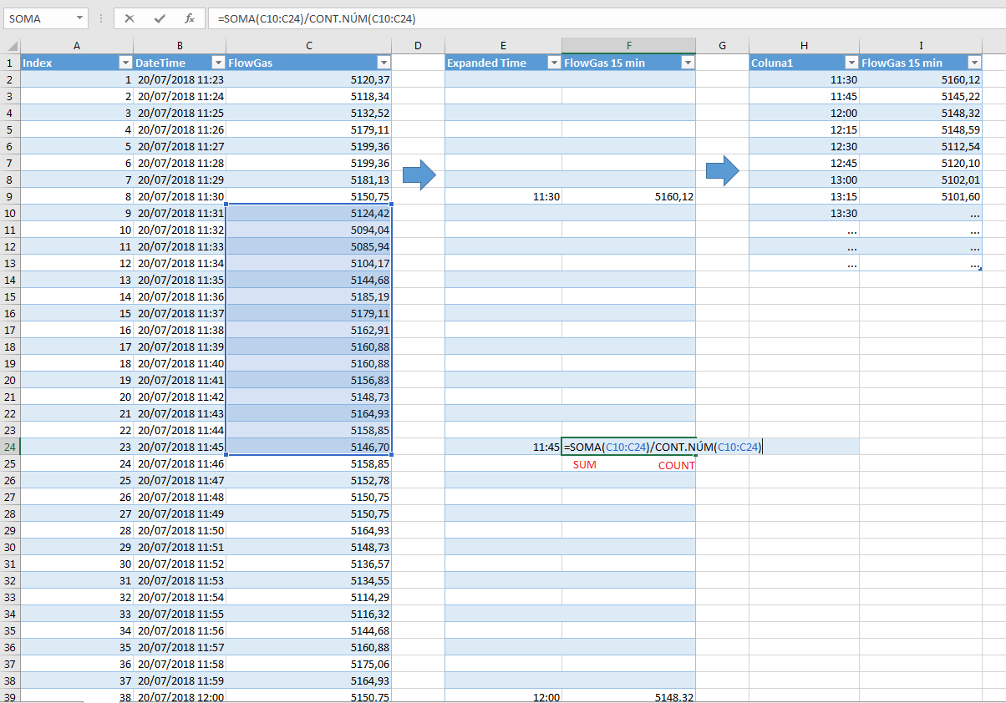Image resolution: width=1006 pixels, height=703 pixels.
Task: Select FlowGas cell 5114,29
Action: pyautogui.click(x=309, y=597)
